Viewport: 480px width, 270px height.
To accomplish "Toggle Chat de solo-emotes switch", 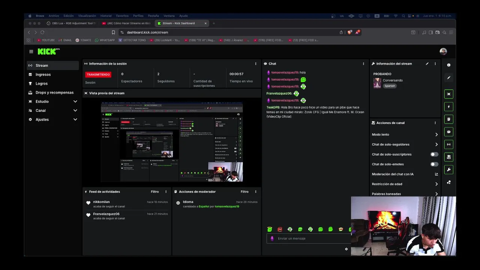I will coord(434,164).
